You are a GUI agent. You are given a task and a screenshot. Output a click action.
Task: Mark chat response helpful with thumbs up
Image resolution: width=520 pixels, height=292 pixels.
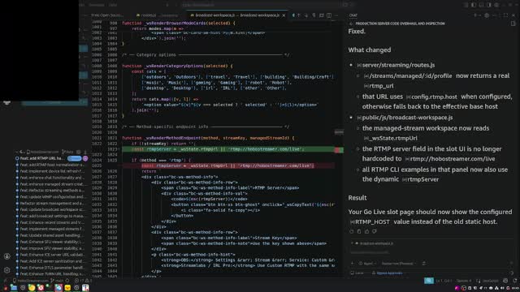point(366,231)
